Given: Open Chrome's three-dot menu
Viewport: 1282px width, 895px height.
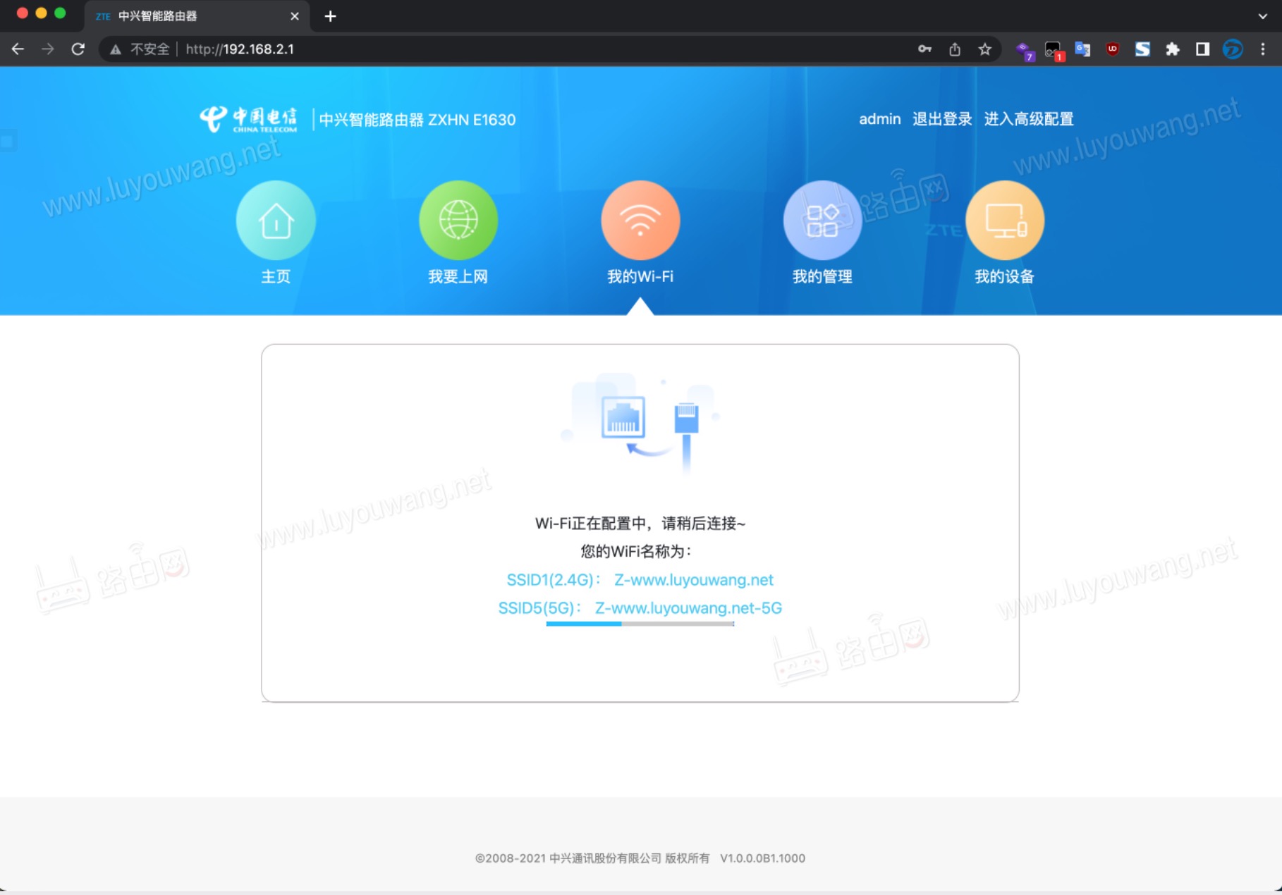Looking at the screenshot, I should pyautogui.click(x=1263, y=49).
